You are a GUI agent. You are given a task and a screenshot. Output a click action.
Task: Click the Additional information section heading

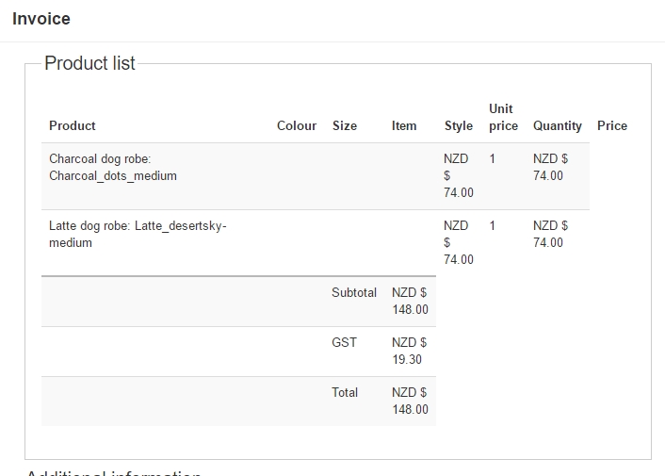pyautogui.click(x=113, y=473)
